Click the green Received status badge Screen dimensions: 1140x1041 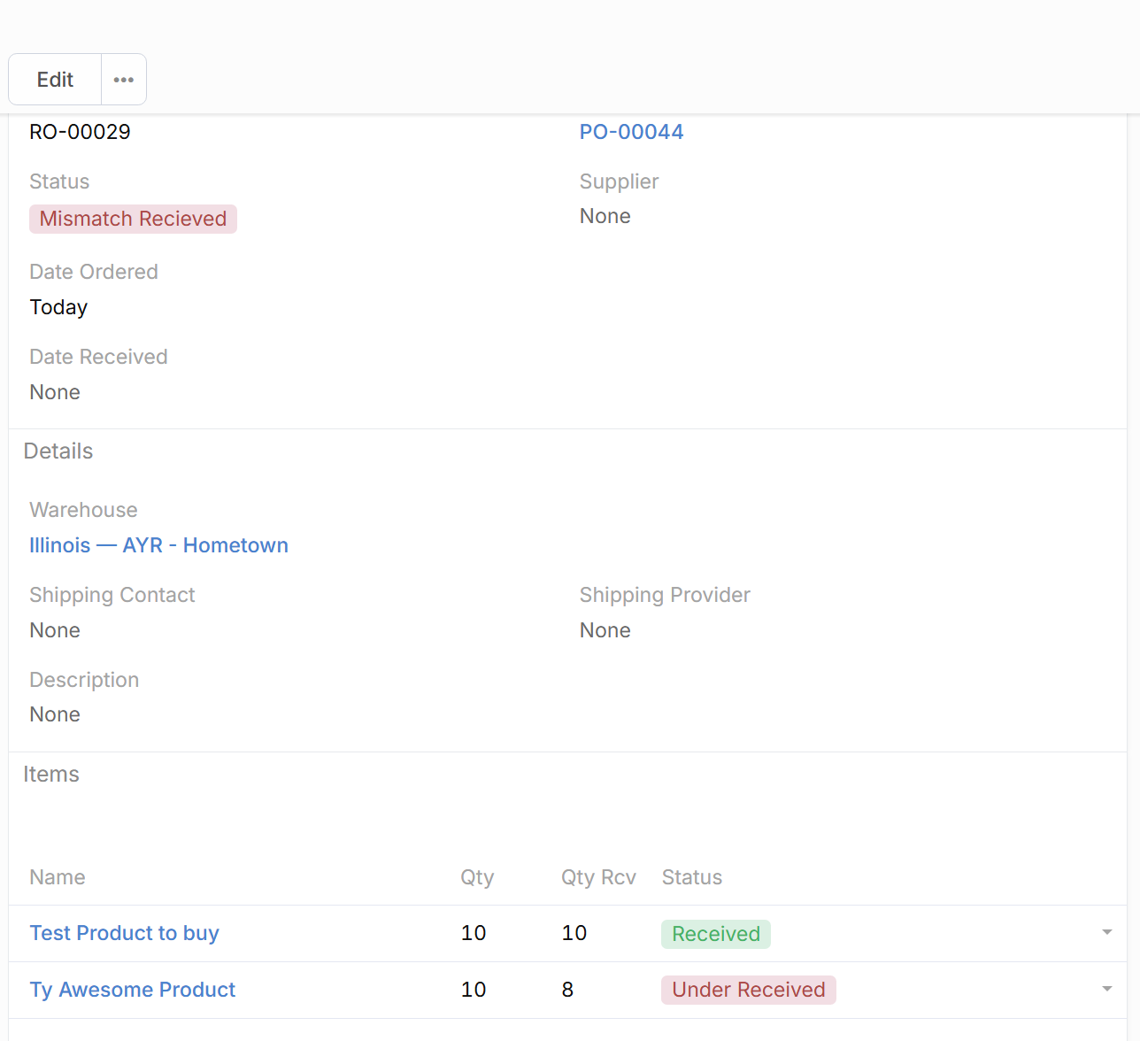(715, 934)
